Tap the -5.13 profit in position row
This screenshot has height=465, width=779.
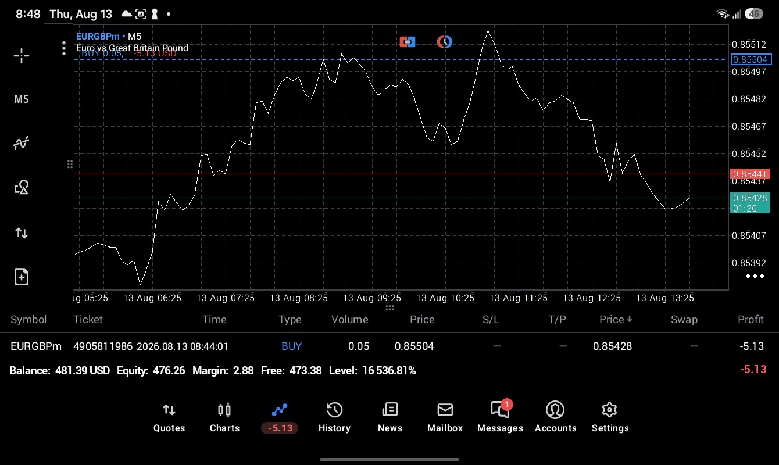click(x=752, y=346)
